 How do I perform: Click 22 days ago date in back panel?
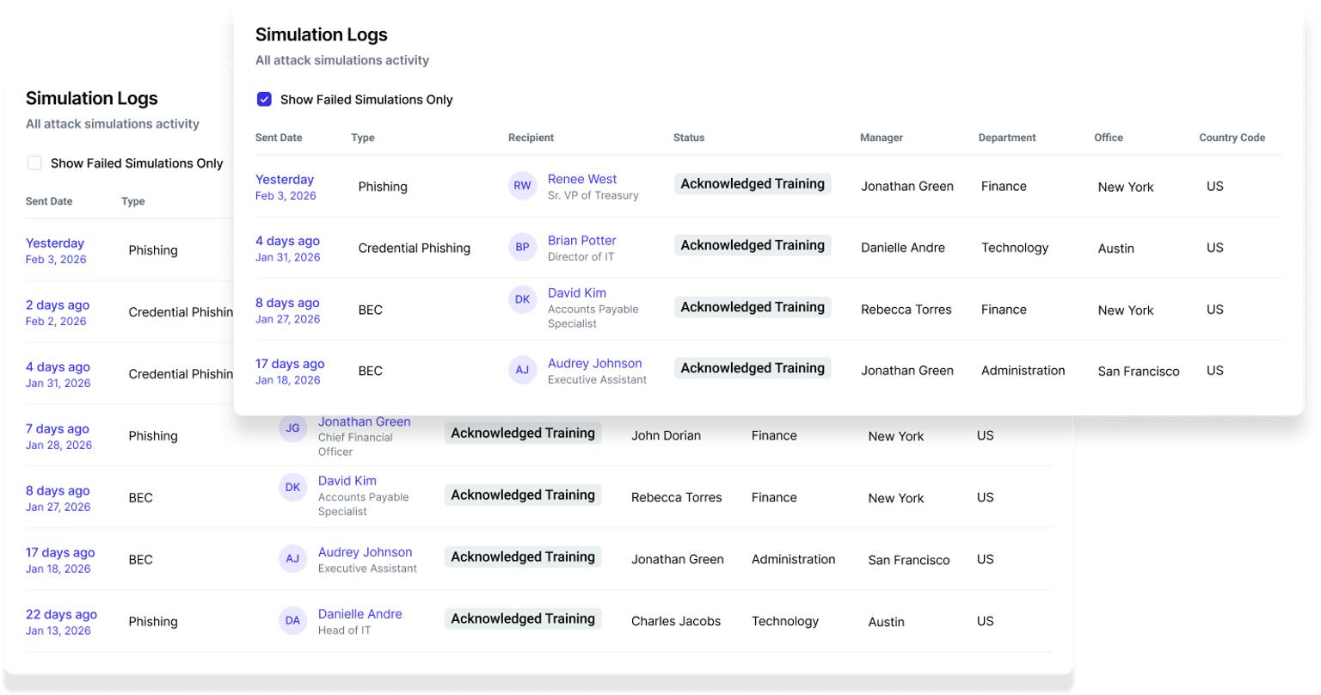click(61, 615)
